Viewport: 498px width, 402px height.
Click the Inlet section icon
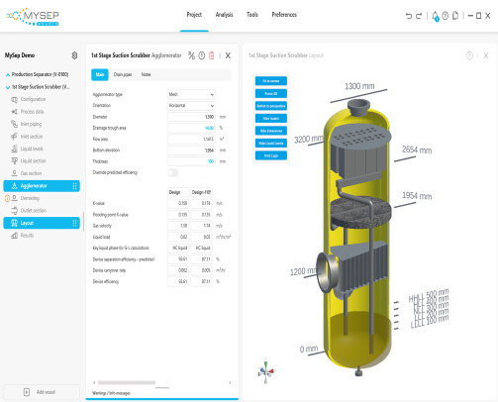pyautogui.click(x=14, y=137)
